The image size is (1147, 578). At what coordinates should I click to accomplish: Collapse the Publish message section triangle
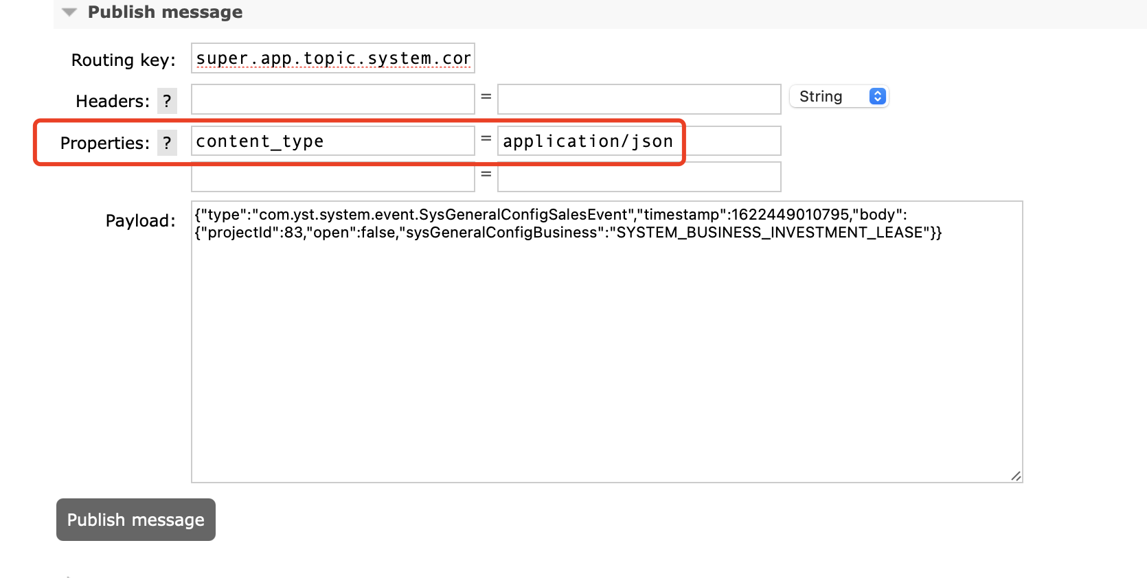coord(69,12)
